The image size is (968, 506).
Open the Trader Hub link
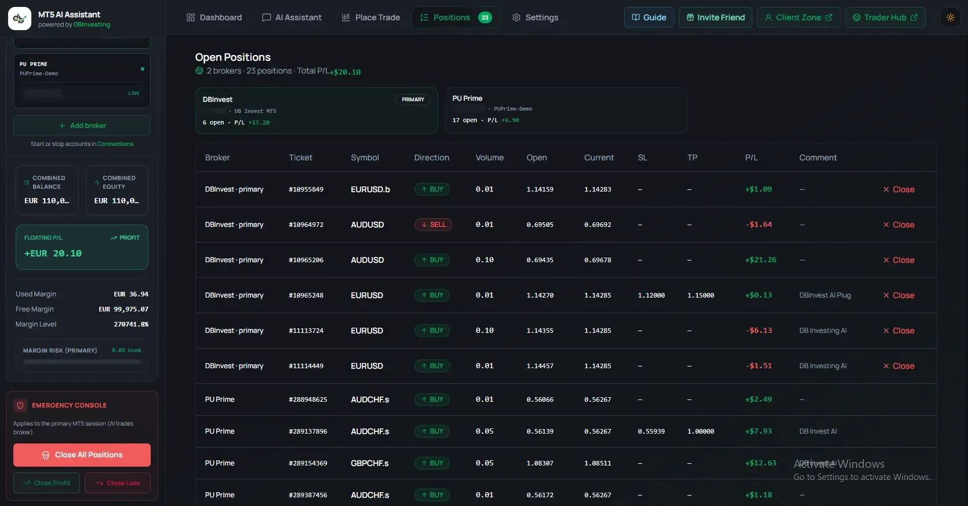coord(885,17)
